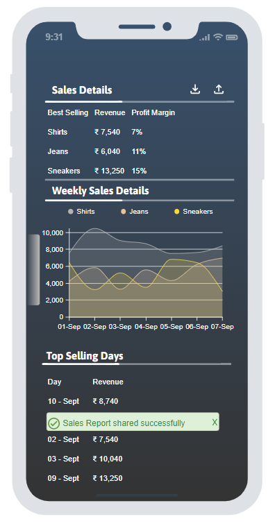Download the sales report
Screen dimensions: 275x526
(x=195, y=90)
